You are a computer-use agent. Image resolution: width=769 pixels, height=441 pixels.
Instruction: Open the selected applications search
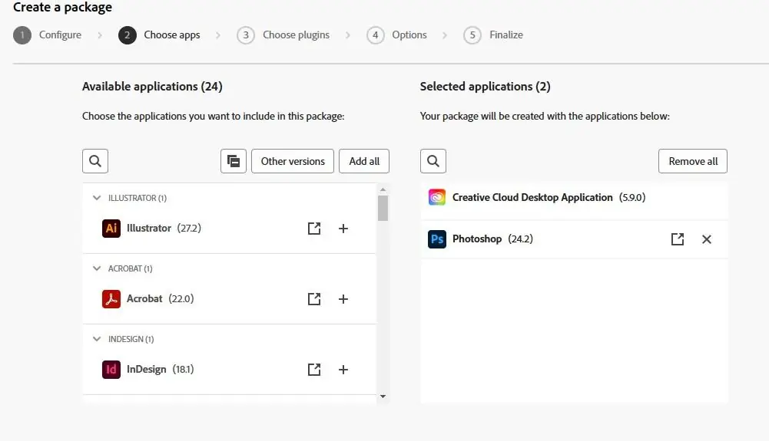(433, 161)
